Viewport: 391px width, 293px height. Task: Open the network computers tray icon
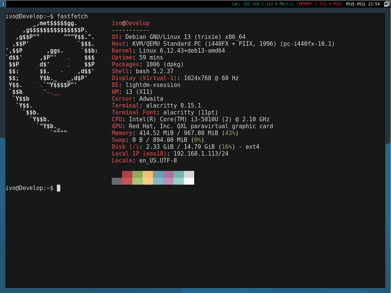(387, 4)
